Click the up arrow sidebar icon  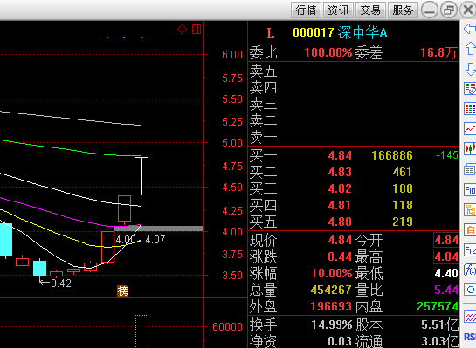470,49
